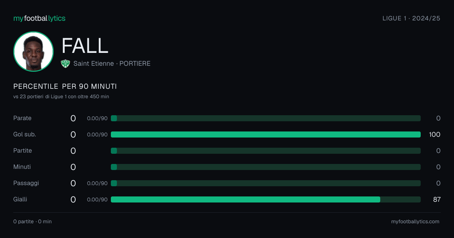Click the player portrait photo of Fall
The image size is (454, 238).
(33, 51)
